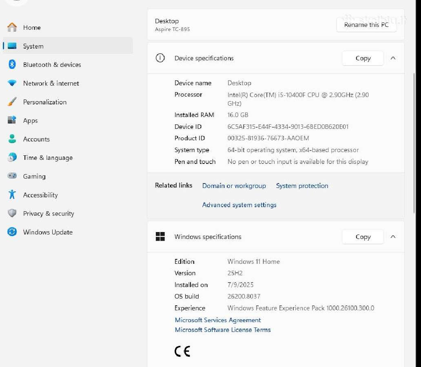Click the vertical scrollbar on the right
The image size is (421, 367).
tap(414, 143)
